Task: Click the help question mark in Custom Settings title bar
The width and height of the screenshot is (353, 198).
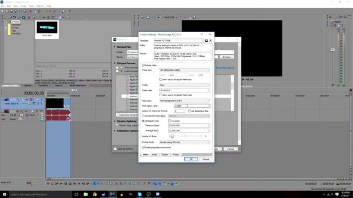Action: pos(202,34)
